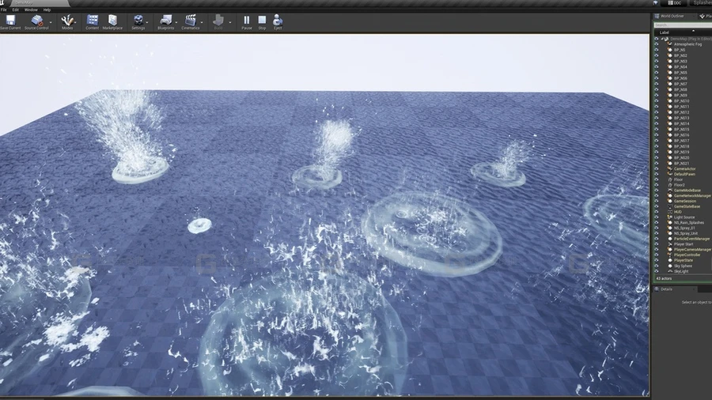Image resolution: width=712 pixels, height=400 pixels.
Task: Stop play session with Stop button
Action: click(262, 21)
